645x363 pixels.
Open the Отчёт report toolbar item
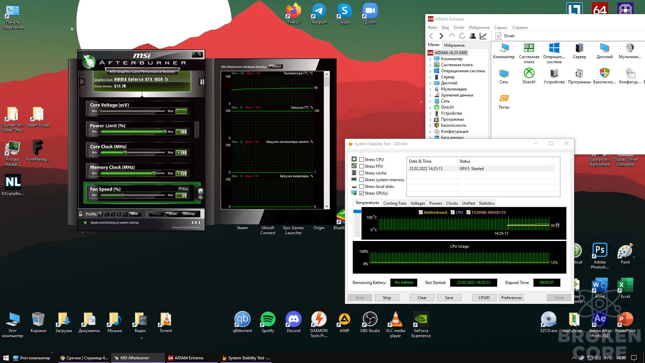click(x=505, y=36)
